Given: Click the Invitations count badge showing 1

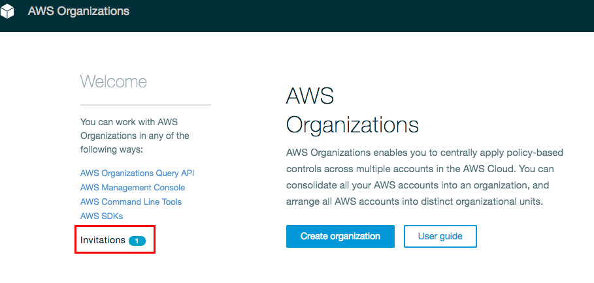Looking at the screenshot, I should tap(137, 241).
